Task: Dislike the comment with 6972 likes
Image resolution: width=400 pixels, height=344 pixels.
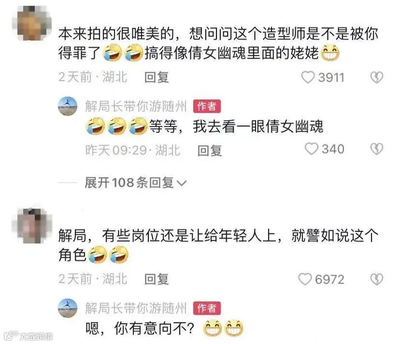Action: tap(376, 279)
